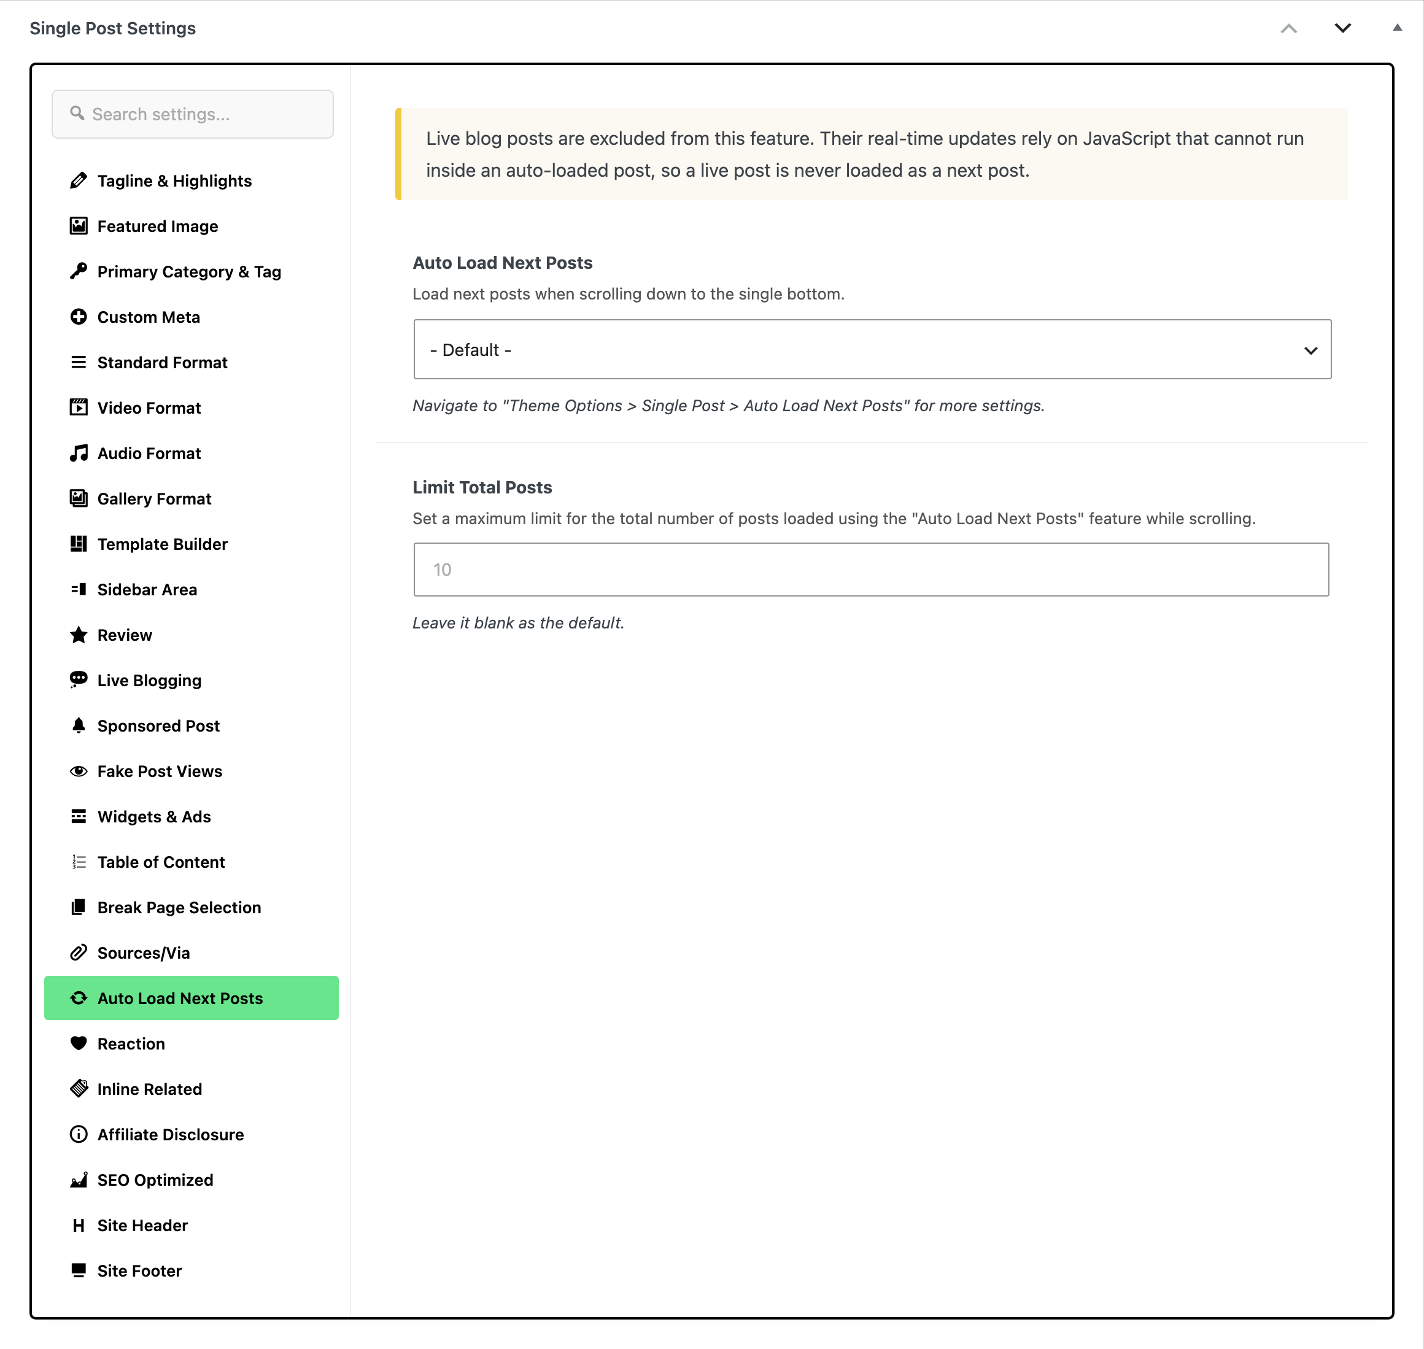1424x1349 pixels.
Task: Open the Site Footer settings tab
Action: pos(192,1270)
